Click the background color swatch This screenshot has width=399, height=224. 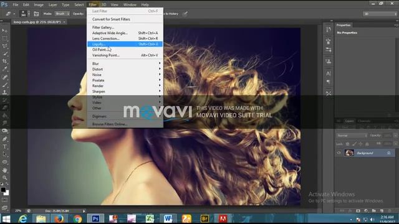(x=6, y=193)
